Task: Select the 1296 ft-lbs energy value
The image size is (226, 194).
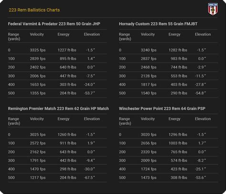Action: [178, 134]
